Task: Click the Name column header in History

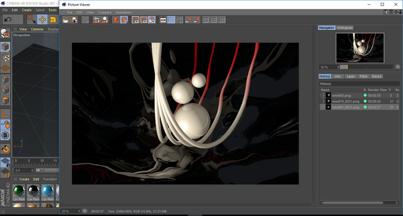Action: [x=341, y=90]
